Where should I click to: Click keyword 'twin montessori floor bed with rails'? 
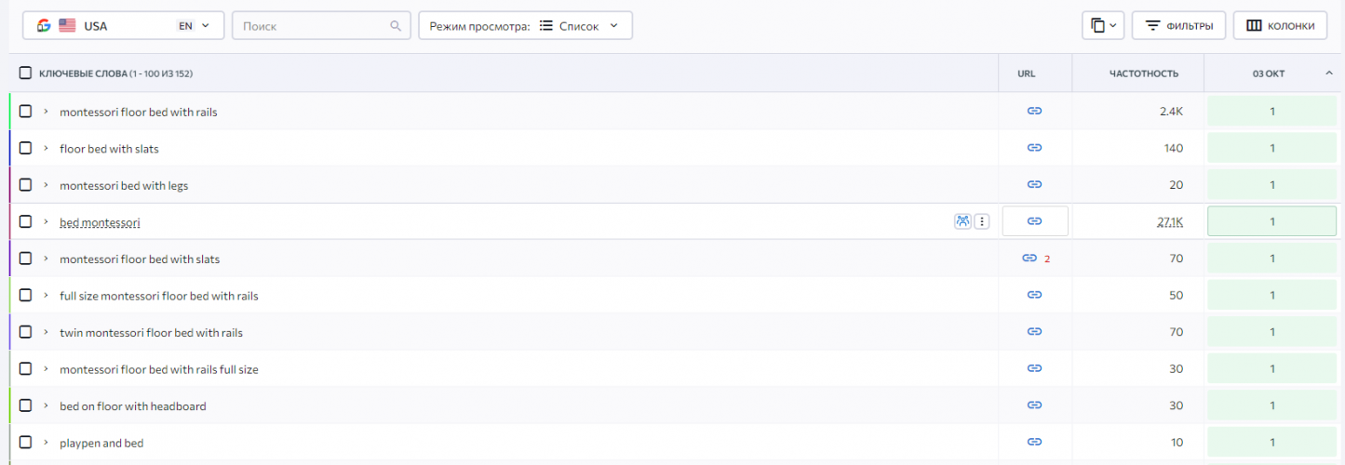[151, 332]
